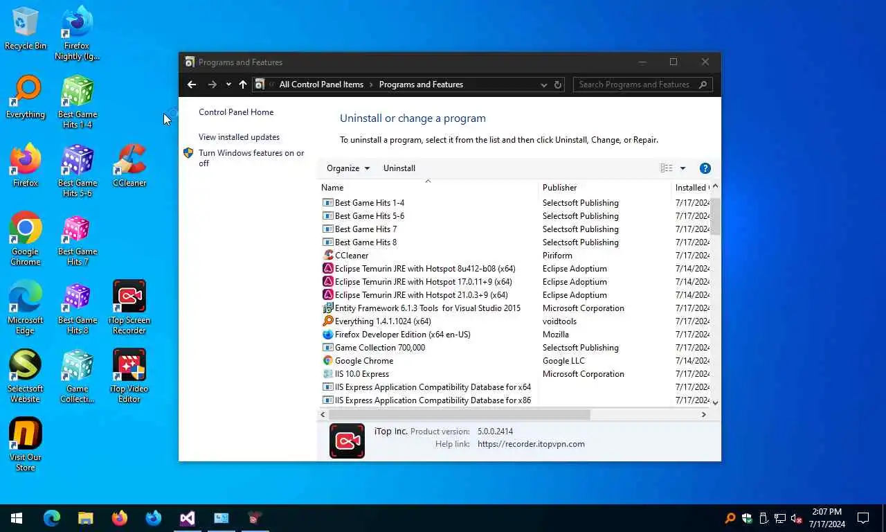
Task: Launch Microsoft Edge from the taskbar
Action: point(52,518)
